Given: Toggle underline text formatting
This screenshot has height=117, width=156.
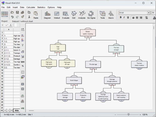Looking at the screenshot, I should point(128,17).
